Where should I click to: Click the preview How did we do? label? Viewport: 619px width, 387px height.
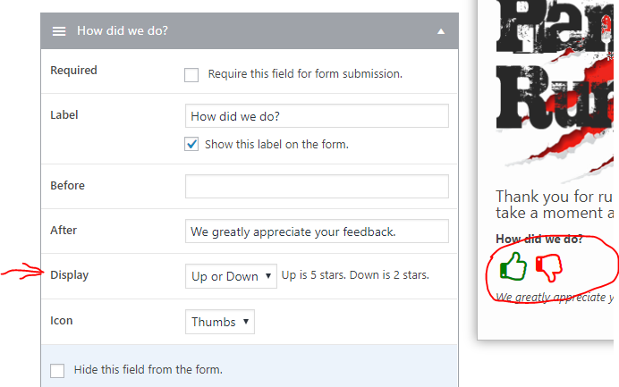tap(539, 239)
